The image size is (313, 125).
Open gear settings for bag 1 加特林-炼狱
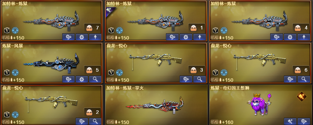[186, 37]
